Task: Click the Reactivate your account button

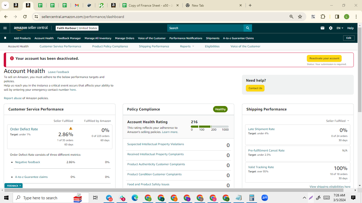Action: (x=324, y=58)
